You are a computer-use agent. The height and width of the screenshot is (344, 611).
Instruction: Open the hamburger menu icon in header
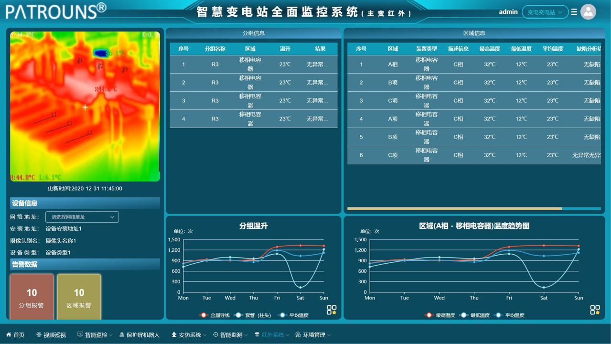[x=574, y=12]
